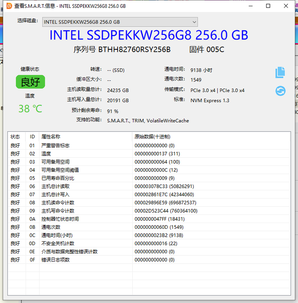Click the blue refresh icon
The image size is (298, 303).
(x=280, y=91)
